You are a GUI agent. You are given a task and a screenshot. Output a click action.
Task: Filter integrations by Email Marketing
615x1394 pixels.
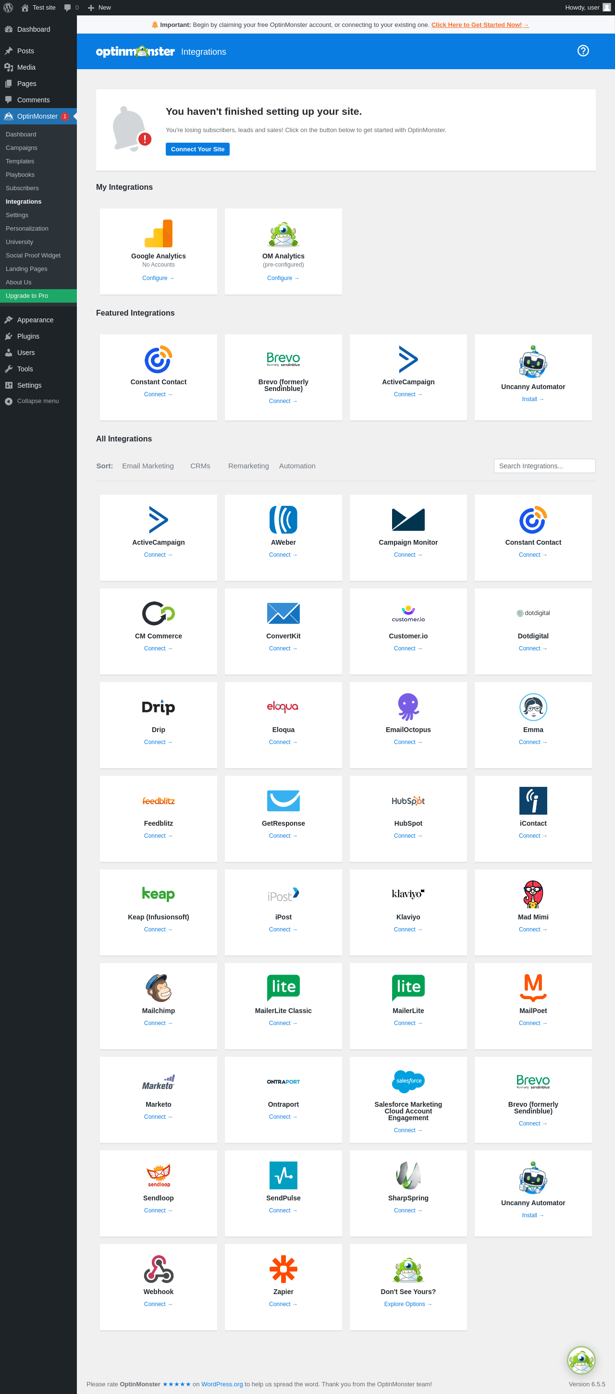(x=148, y=466)
